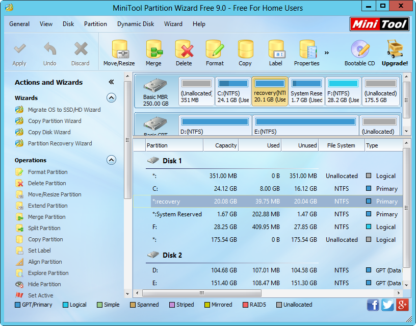Click the Align Partition sidebar icon

point(19,262)
